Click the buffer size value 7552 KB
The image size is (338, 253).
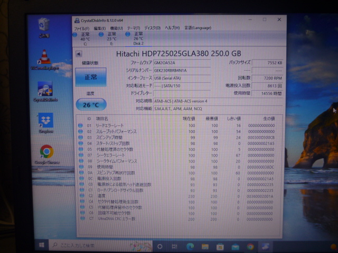coord(267,63)
